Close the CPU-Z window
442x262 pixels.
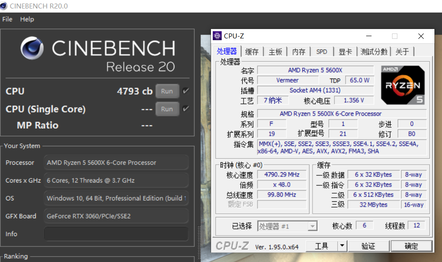(x=421, y=36)
